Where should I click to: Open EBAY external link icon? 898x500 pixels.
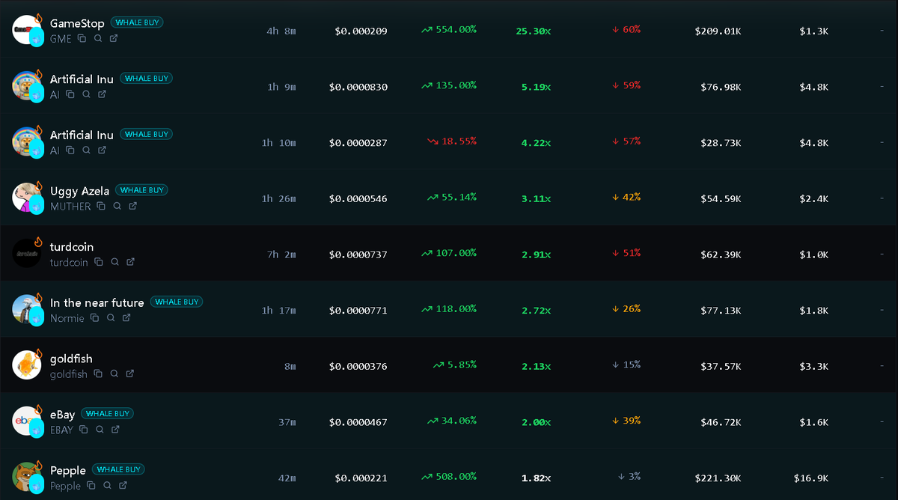click(x=115, y=430)
